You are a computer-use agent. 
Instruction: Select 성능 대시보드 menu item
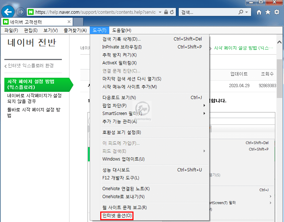150,170
